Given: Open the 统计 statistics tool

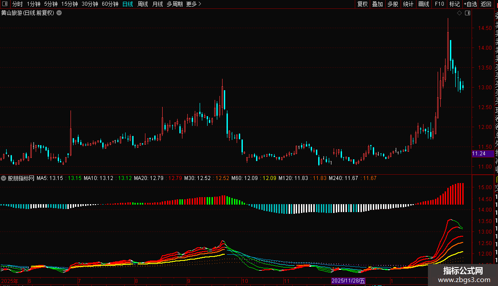Looking at the screenshot, I should [x=409, y=4].
